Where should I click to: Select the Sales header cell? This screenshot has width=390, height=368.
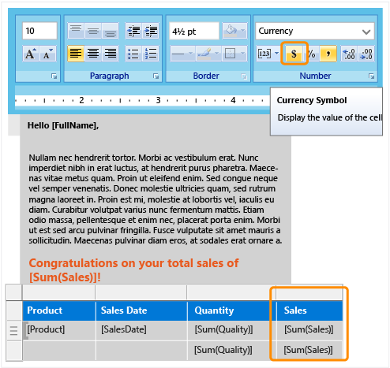point(309,310)
